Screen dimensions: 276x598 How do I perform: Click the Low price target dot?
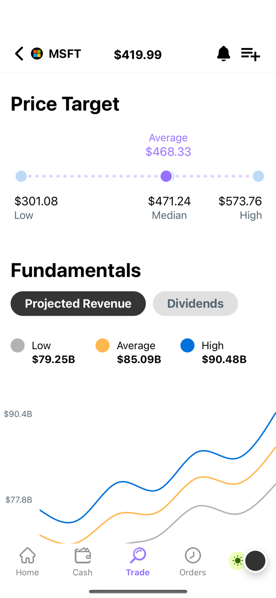click(21, 176)
